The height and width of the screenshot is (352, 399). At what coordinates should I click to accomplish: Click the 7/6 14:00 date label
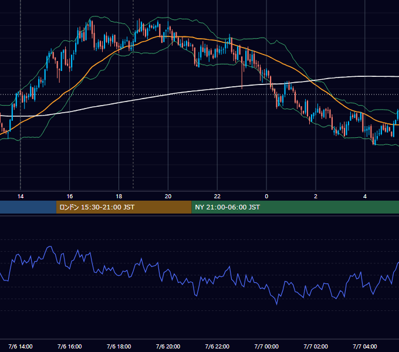pos(21,346)
